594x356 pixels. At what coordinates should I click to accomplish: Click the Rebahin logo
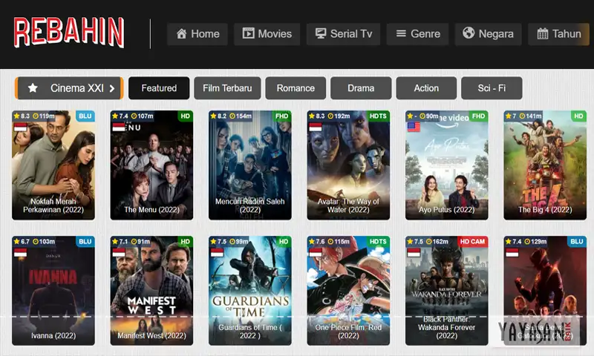69,33
